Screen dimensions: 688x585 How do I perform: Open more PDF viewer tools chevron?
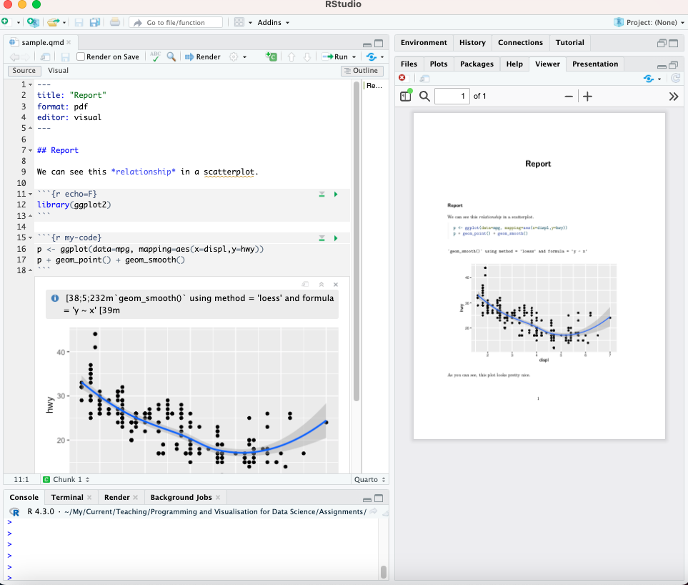(x=674, y=96)
